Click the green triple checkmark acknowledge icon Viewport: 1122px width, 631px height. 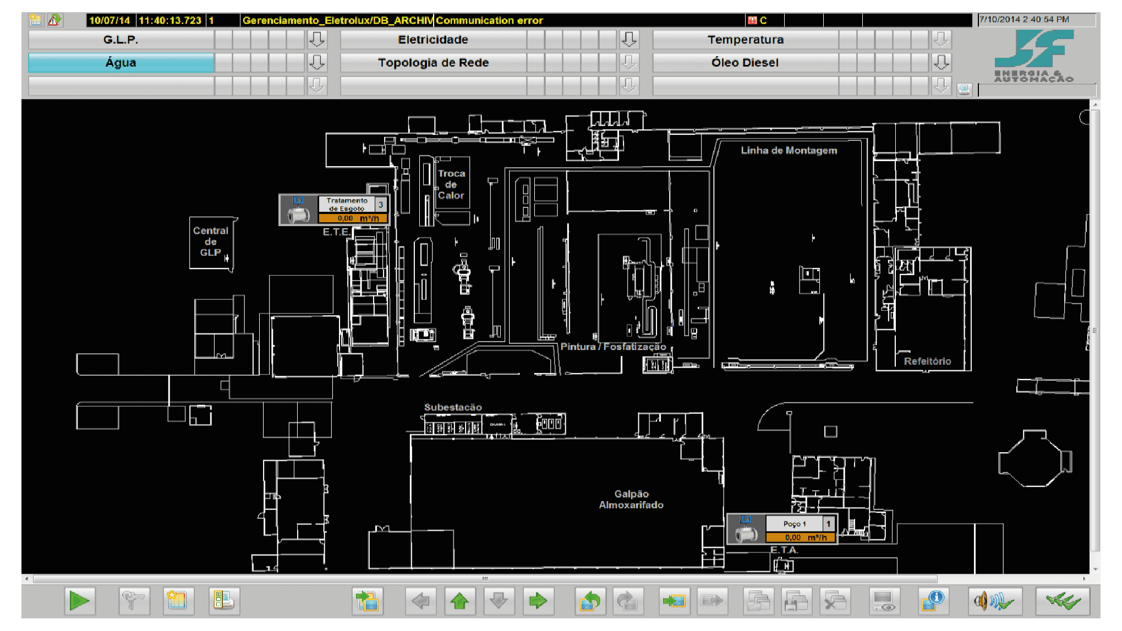pyautogui.click(x=1063, y=601)
